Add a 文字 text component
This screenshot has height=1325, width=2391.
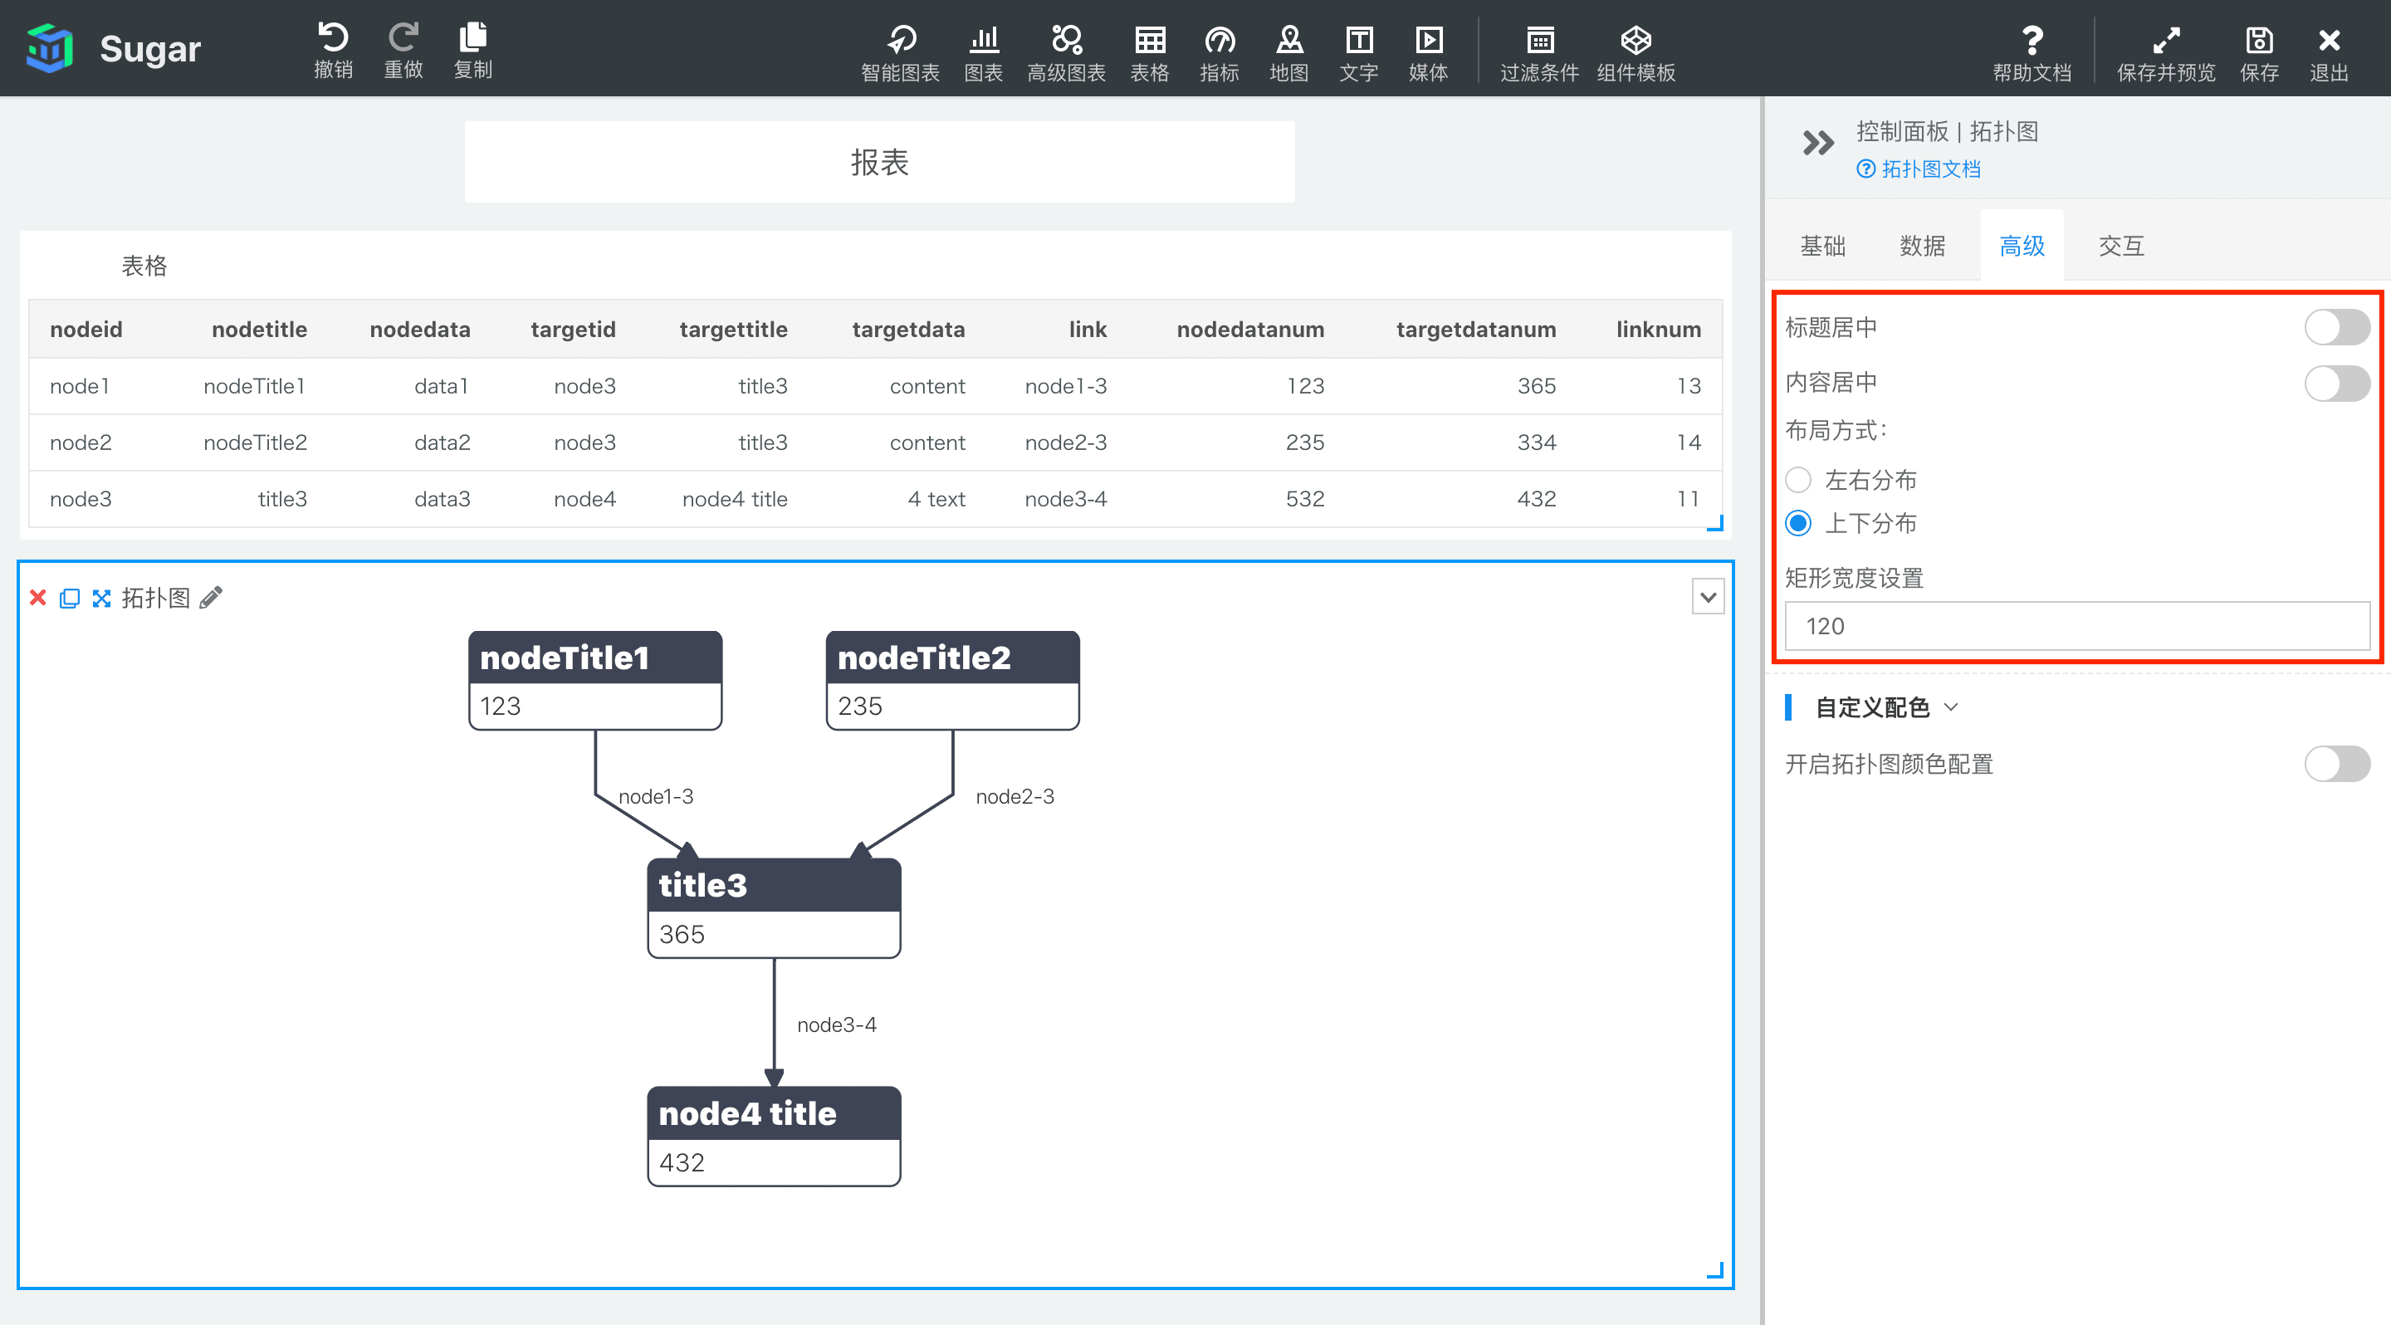pos(1359,52)
